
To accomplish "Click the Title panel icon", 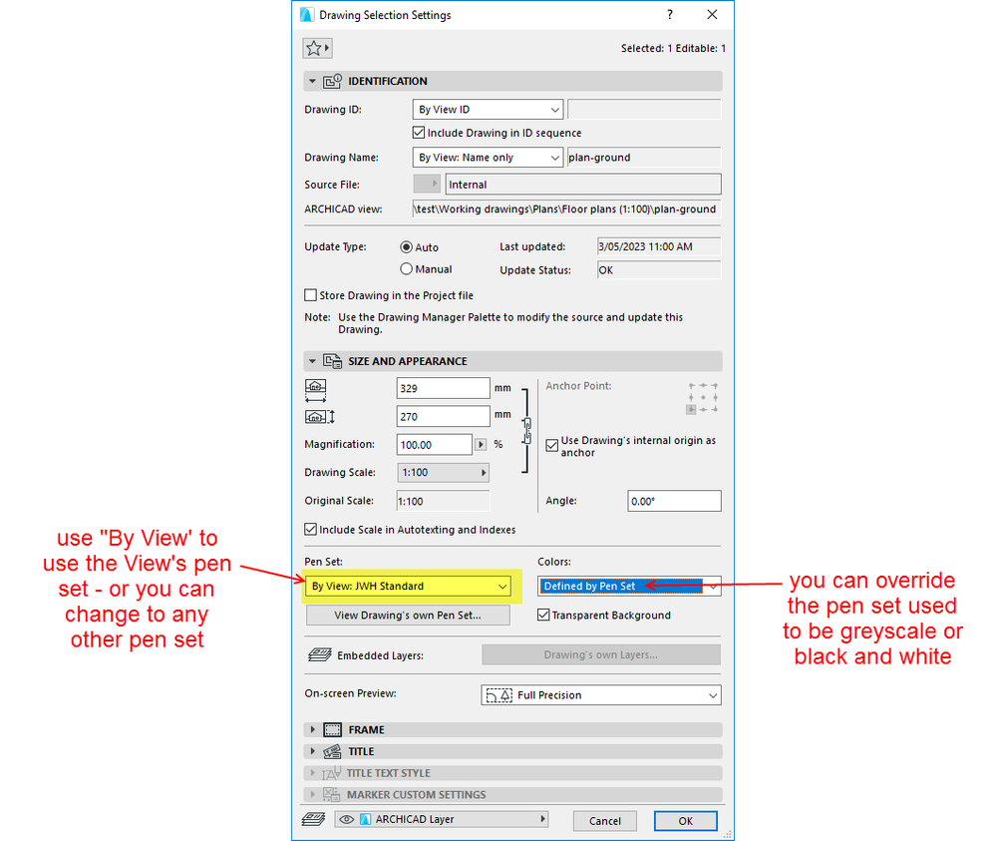I will pyautogui.click(x=332, y=751).
